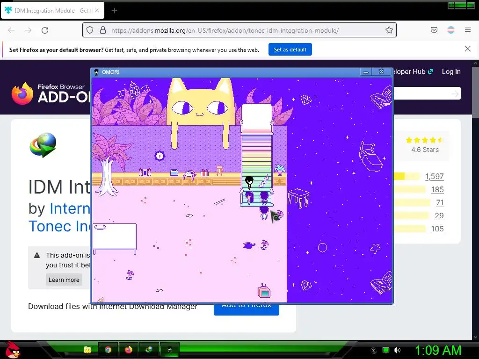This screenshot has height=359, width=479.
Task: Dismiss the default browser notification bar
Action: (467, 49)
